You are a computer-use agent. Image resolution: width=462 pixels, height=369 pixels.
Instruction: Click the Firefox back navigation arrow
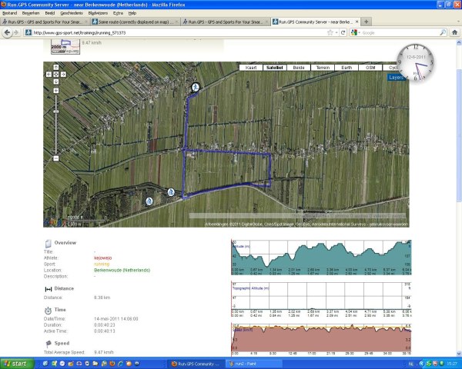pyautogui.click(x=8, y=33)
